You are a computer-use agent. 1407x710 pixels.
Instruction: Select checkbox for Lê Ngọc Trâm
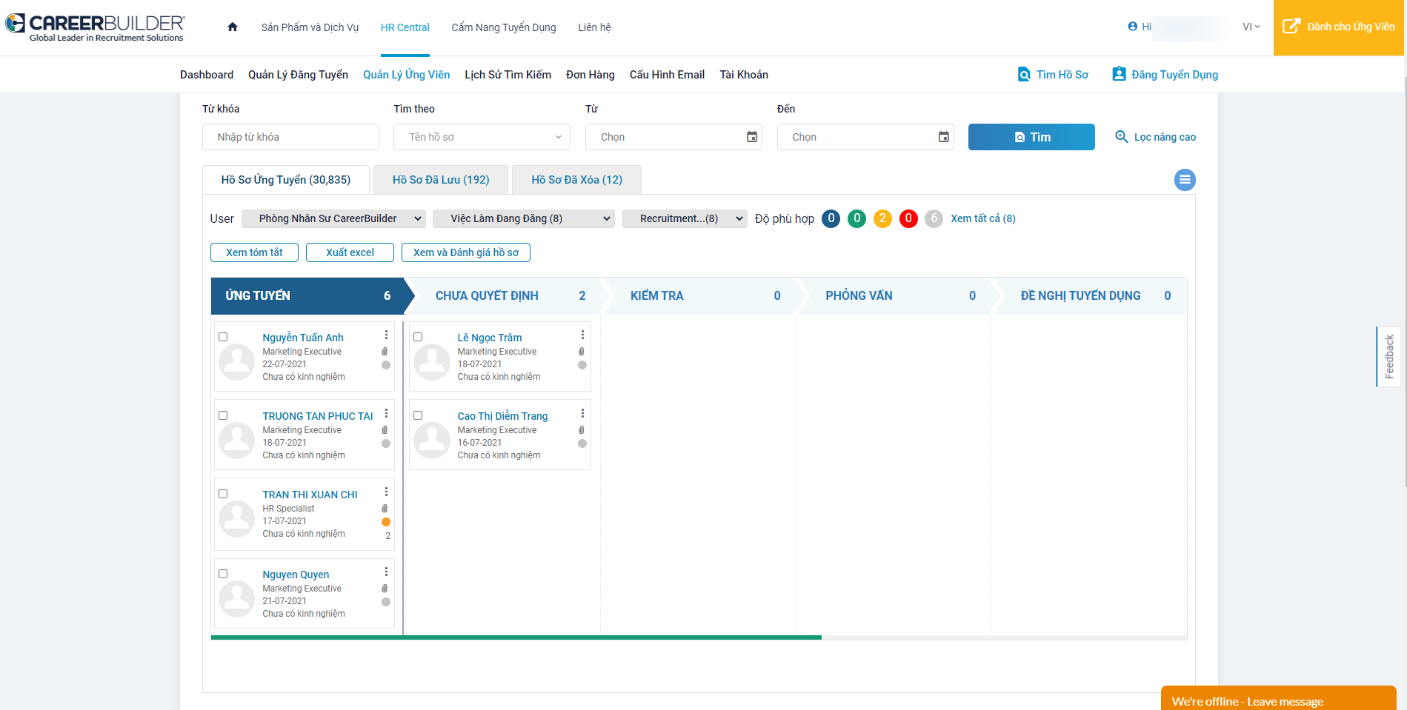tap(418, 337)
